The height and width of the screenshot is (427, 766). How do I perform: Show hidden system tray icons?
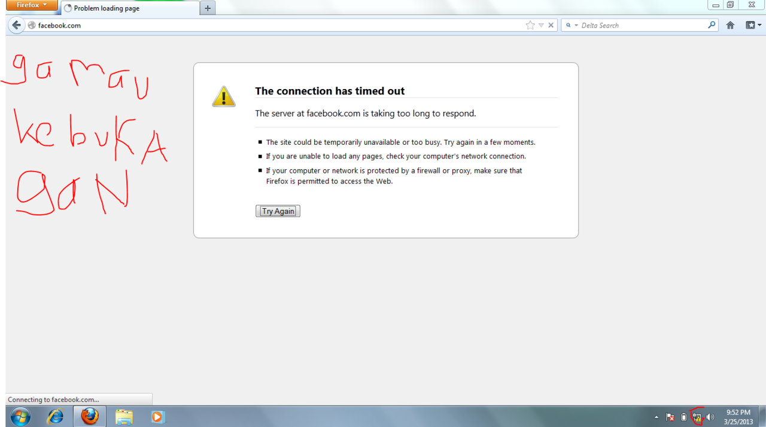point(656,417)
